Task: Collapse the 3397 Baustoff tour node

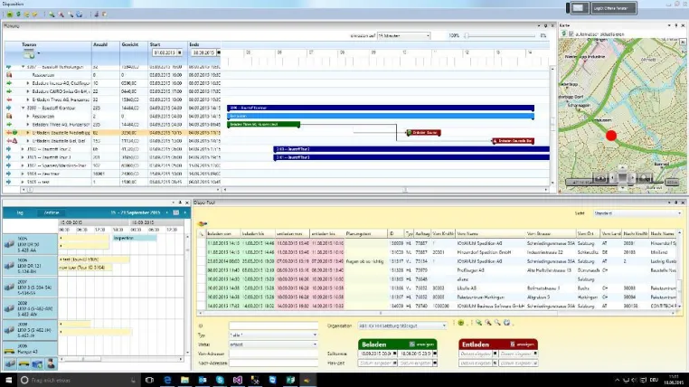Action: (x=23, y=67)
